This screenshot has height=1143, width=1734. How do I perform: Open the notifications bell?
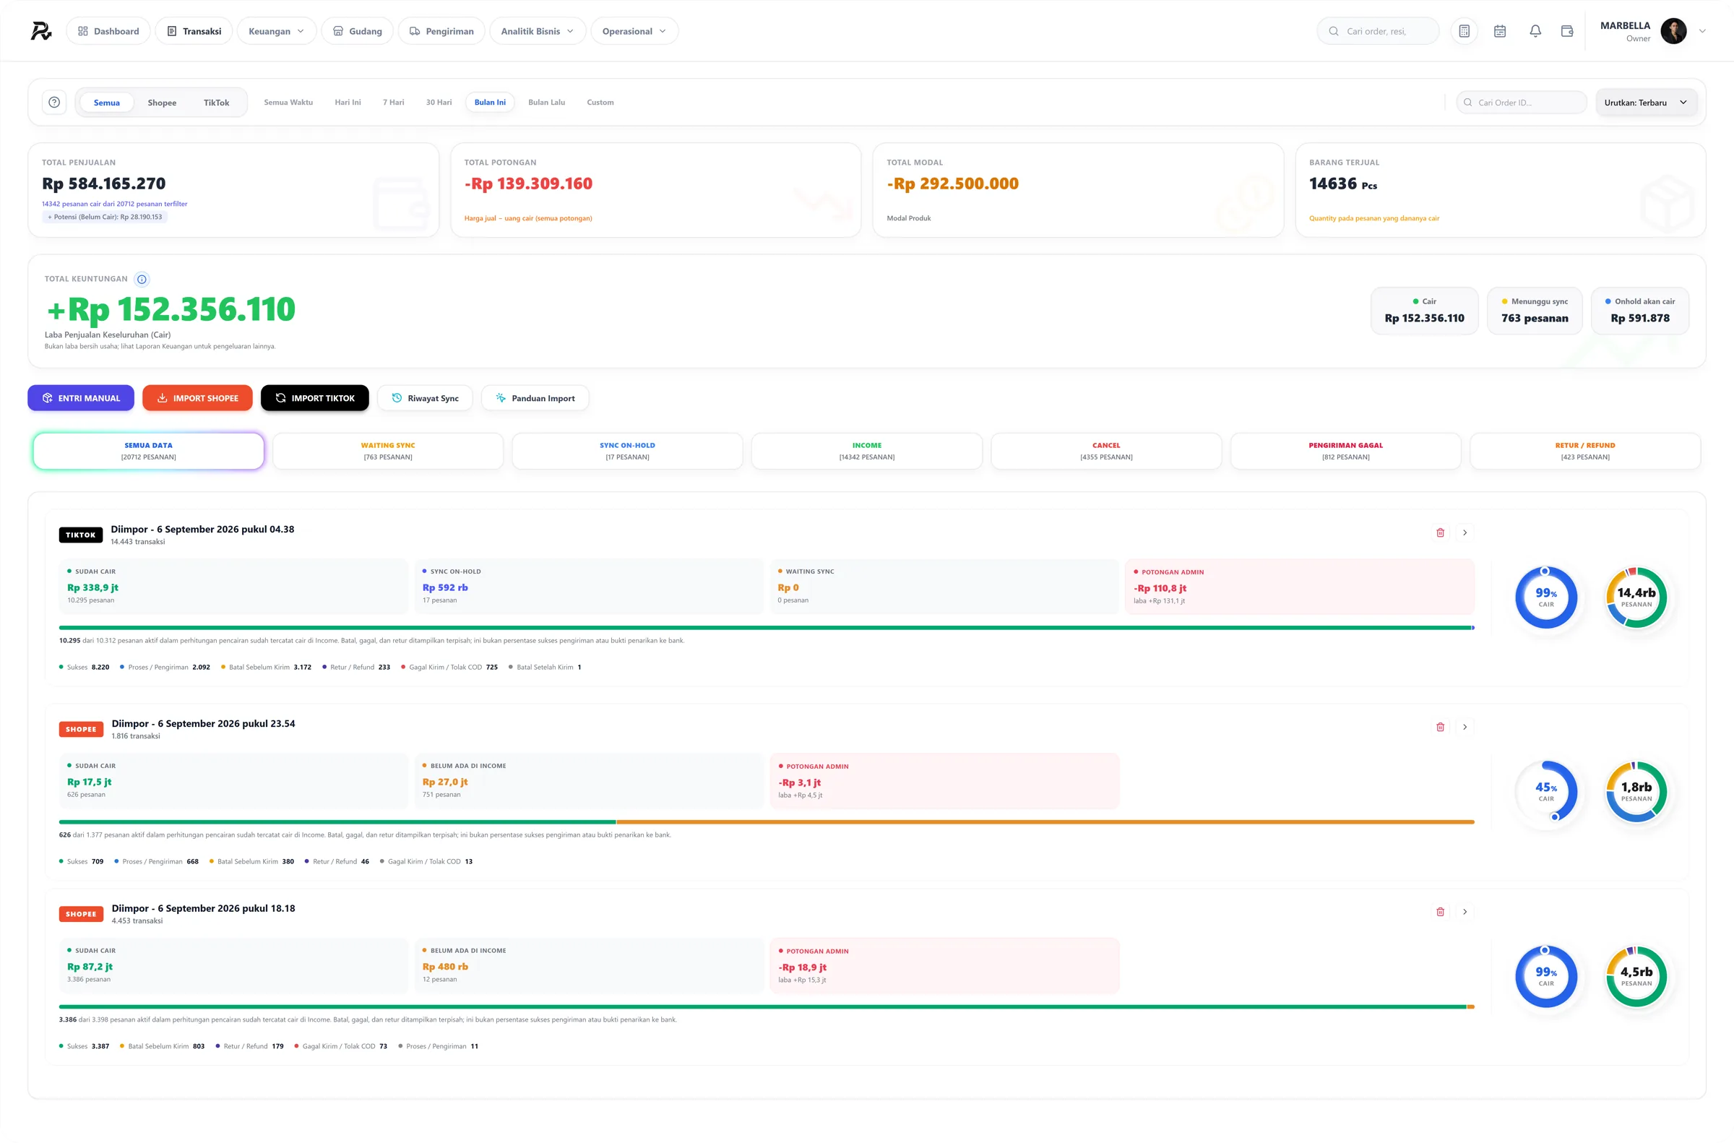(1535, 31)
